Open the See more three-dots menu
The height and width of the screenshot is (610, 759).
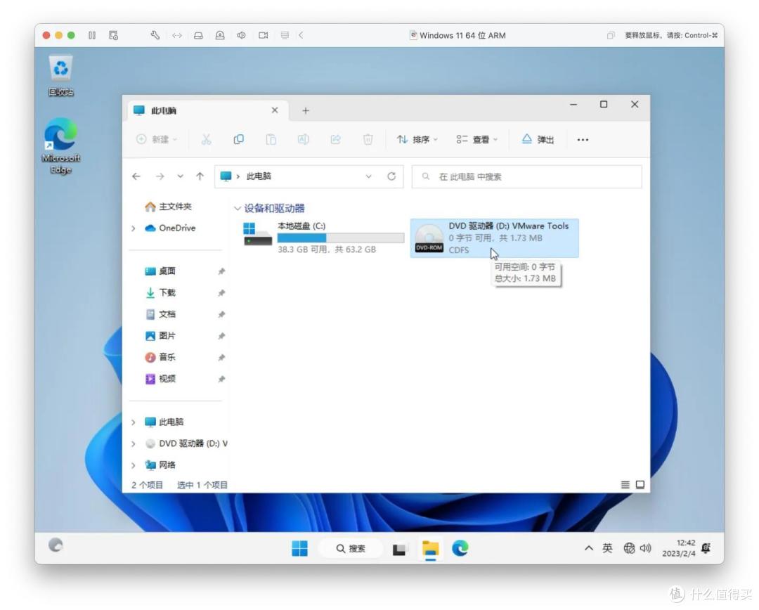point(583,139)
